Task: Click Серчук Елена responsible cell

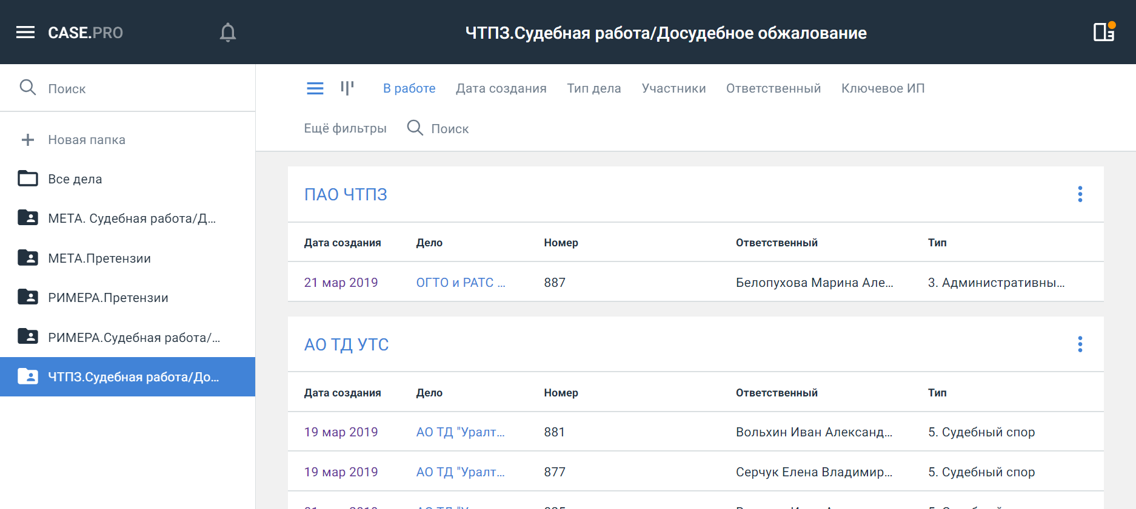Action: [814, 472]
